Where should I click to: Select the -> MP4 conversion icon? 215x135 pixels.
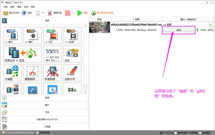pyautogui.click(x=13, y=35)
